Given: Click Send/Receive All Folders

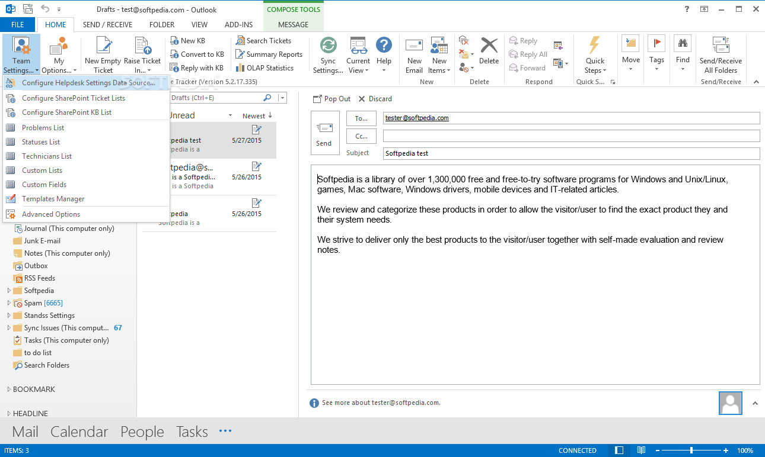Looking at the screenshot, I should point(721,54).
